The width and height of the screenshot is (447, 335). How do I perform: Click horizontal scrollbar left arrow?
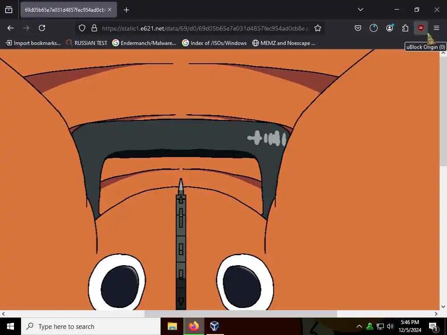coord(3,314)
